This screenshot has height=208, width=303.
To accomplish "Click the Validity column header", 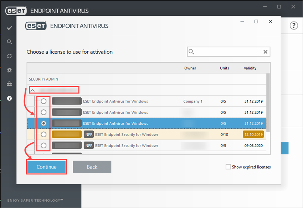I will pos(250,68).
